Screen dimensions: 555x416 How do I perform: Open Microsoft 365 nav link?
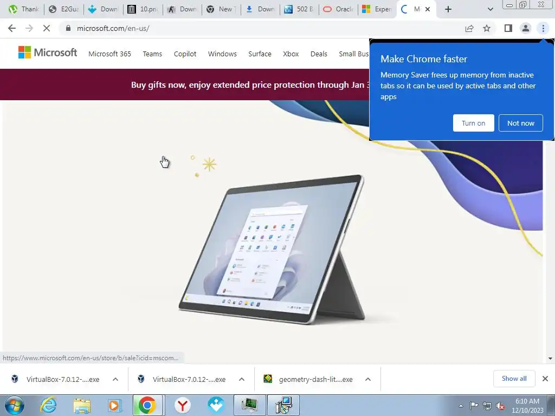point(109,54)
